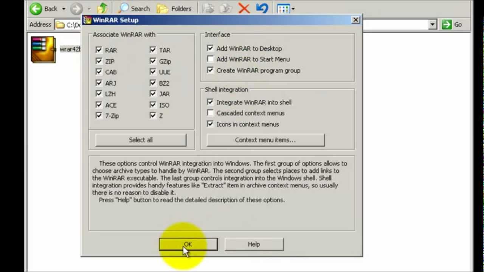Image resolution: width=484 pixels, height=272 pixels.
Task: Toggle the LZH association checkbox
Action: tap(99, 94)
